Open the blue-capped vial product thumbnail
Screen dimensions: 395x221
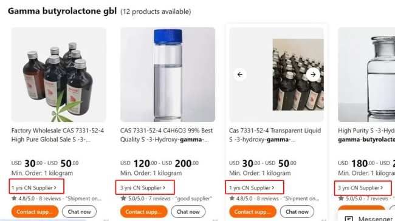pos(168,75)
